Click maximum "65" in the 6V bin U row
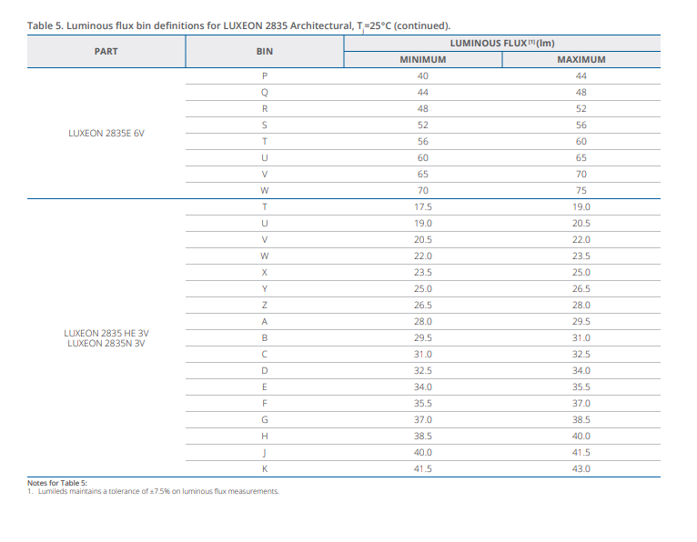This screenshot has width=697, height=542. point(581,158)
